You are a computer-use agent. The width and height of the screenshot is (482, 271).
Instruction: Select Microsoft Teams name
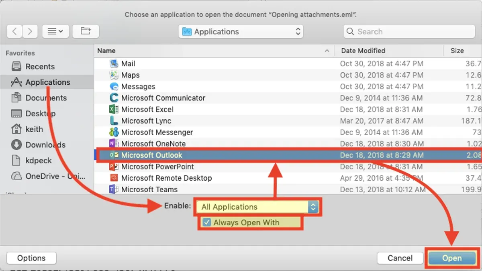149,189
